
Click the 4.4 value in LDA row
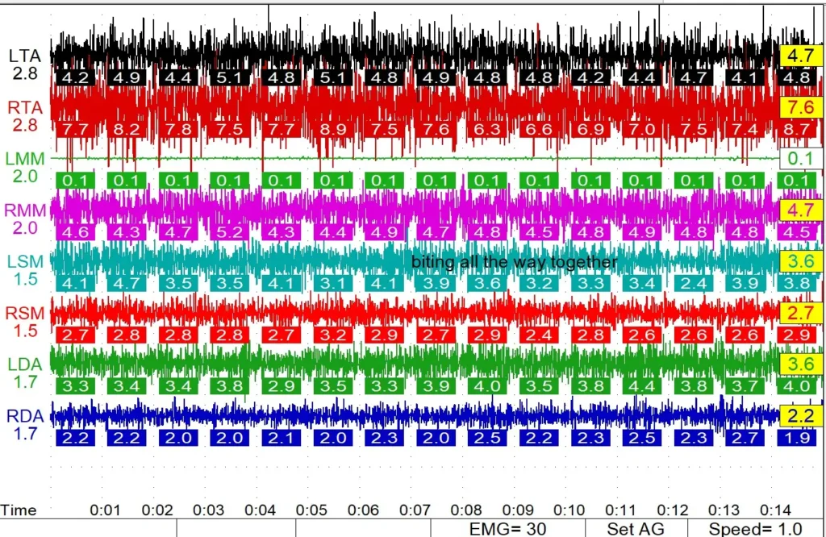[642, 386]
